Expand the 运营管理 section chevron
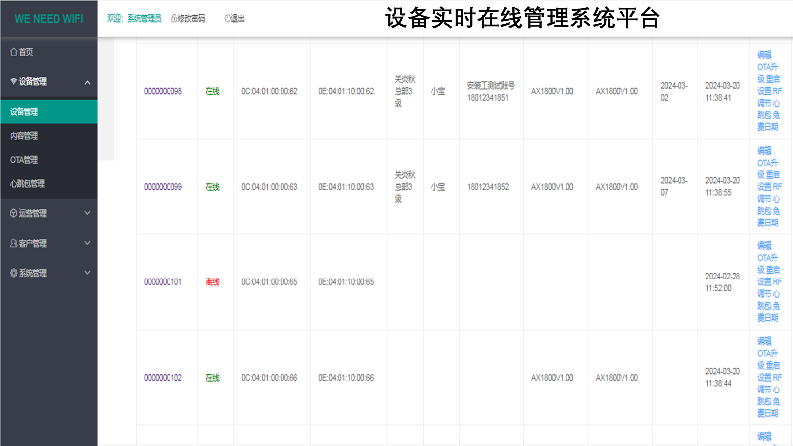Image resolution: width=793 pixels, height=446 pixels. click(x=87, y=213)
